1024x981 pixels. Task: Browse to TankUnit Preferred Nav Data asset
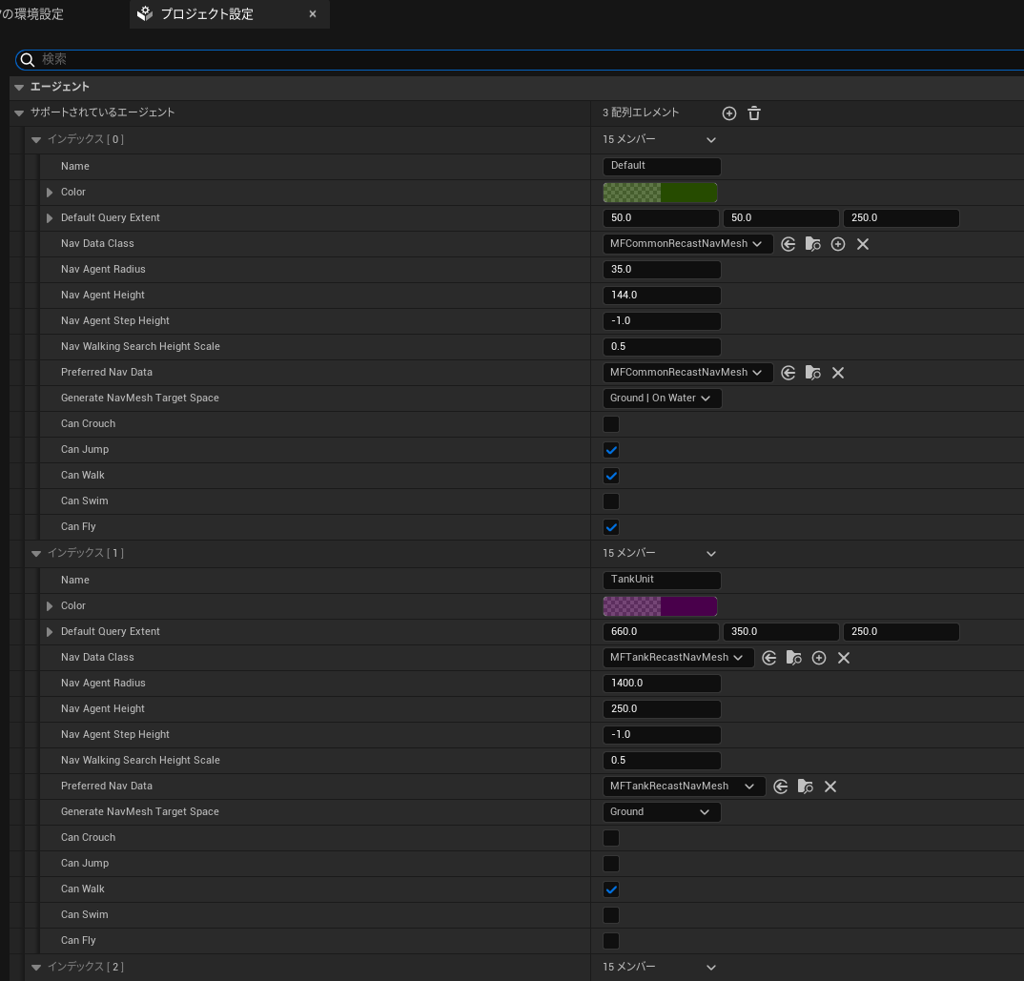coord(806,787)
